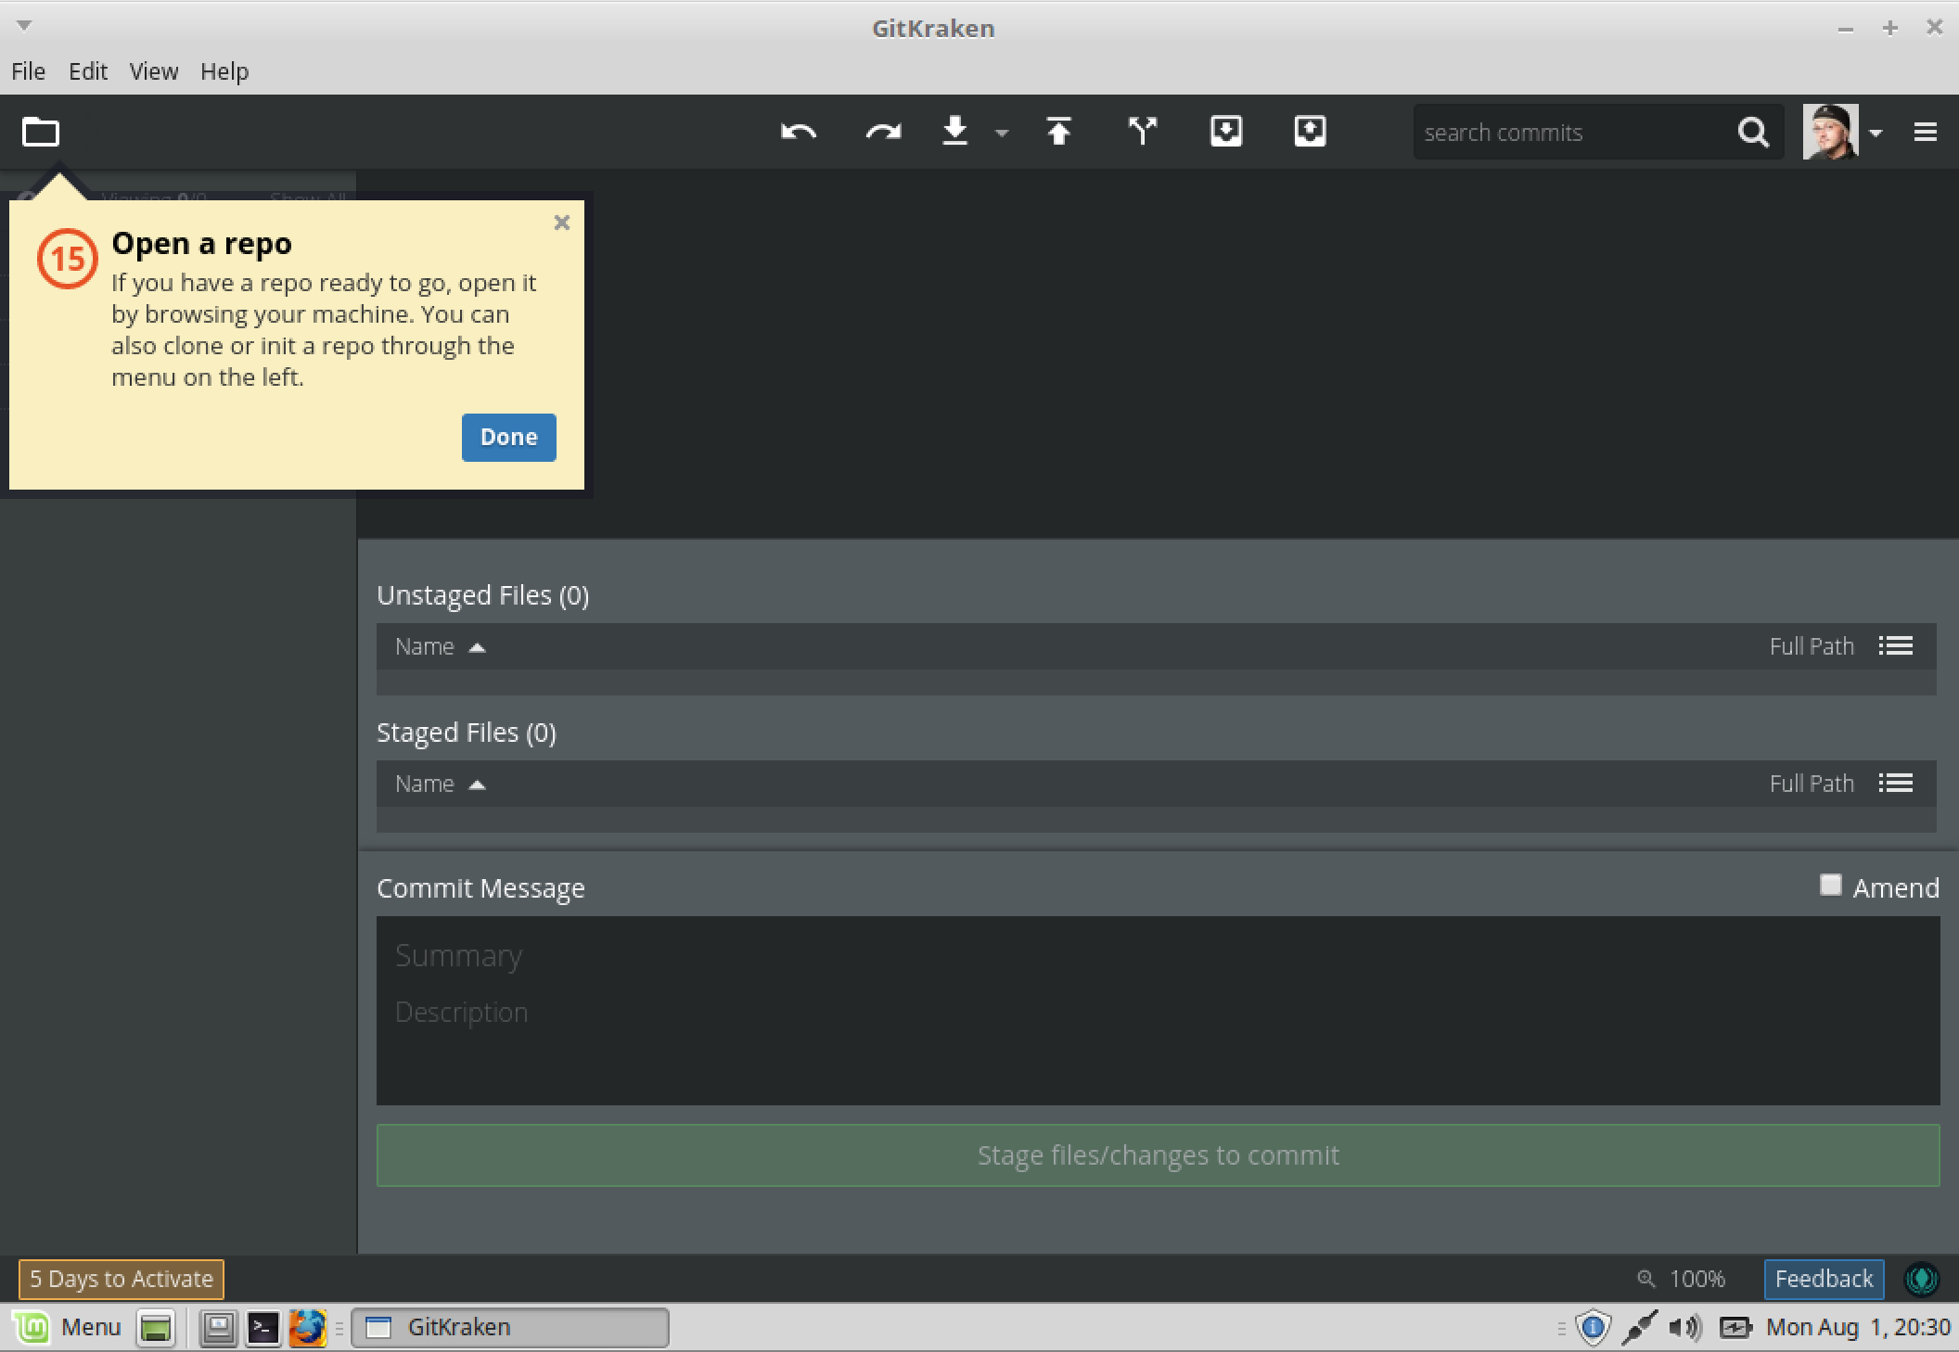Enable the Amend checkbox
The image size is (1959, 1352).
[x=1830, y=885]
